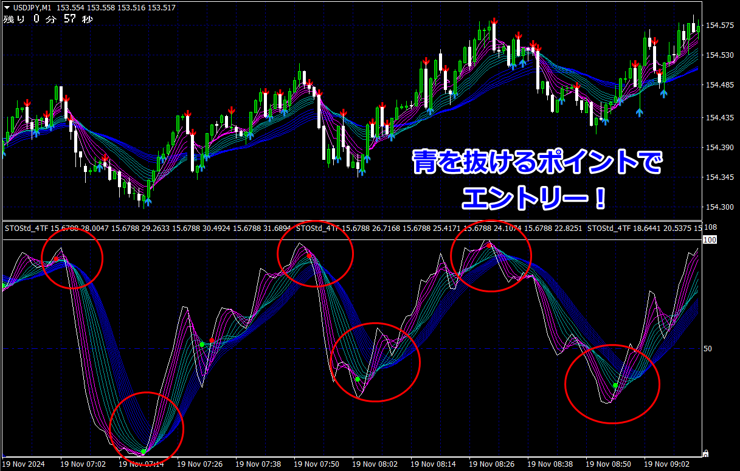Click the 19 Nov 08:02 time label

375,464
